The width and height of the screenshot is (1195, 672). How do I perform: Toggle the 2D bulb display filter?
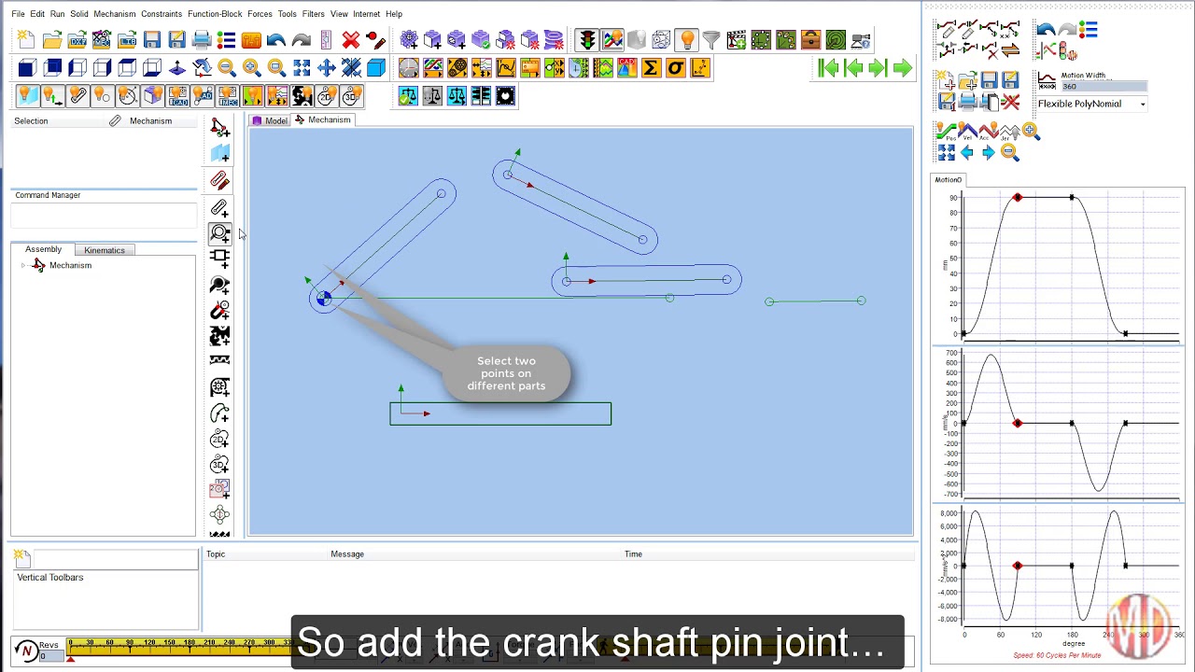(x=327, y=96)
